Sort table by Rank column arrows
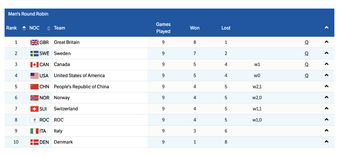The image size is (338, 156). tap(24, 28)
